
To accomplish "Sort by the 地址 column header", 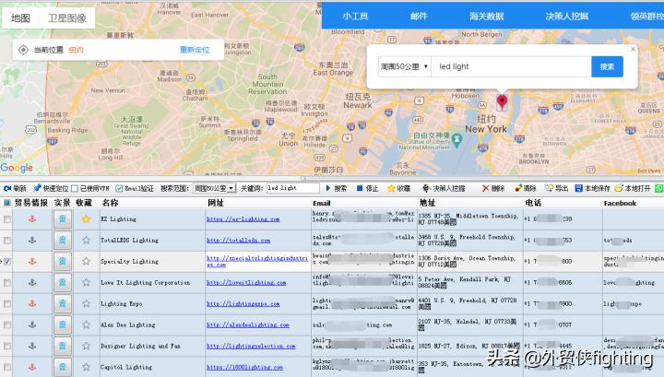I will (427, 203).
